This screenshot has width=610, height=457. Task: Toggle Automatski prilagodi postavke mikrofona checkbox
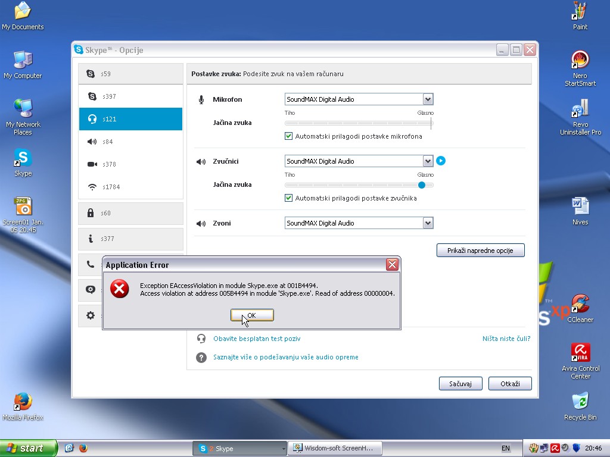pyautogui.click(x=289, y=136)
